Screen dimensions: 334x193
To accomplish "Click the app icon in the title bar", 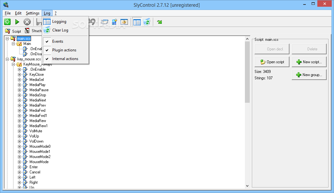I will coord(6,5).
